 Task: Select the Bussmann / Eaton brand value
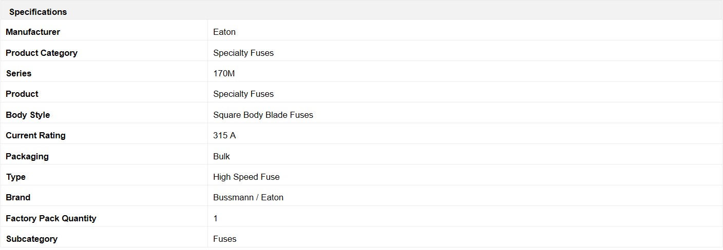248,197
